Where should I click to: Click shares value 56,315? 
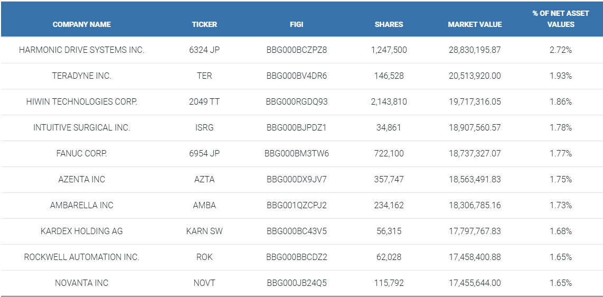(x=389, y=231)
